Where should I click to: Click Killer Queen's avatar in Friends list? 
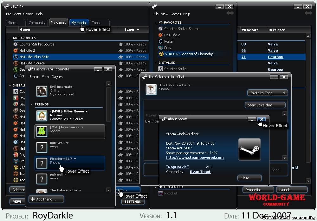tap(42, 116)
